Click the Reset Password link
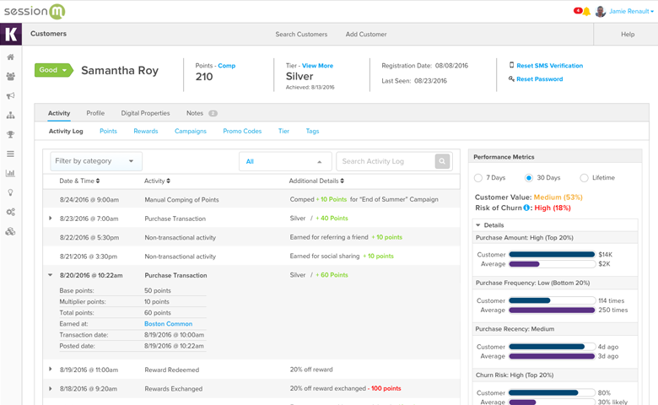The width and height of the screenshot is (658, 405). [539, 79]
